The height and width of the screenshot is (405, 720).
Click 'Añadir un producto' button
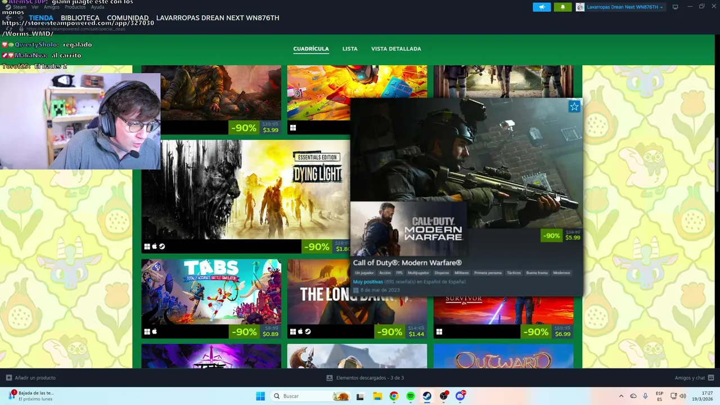pos(31,378)
